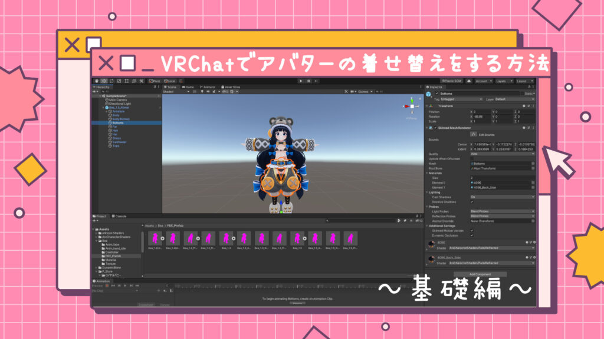Screen dimensions: 604x339
Task: Switch to the Game tab
Action: click(188, 87)
